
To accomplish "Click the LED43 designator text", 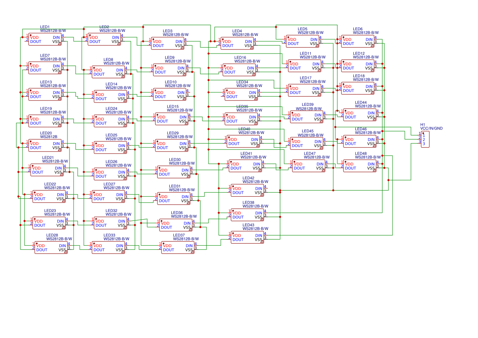I will (249, 225).
